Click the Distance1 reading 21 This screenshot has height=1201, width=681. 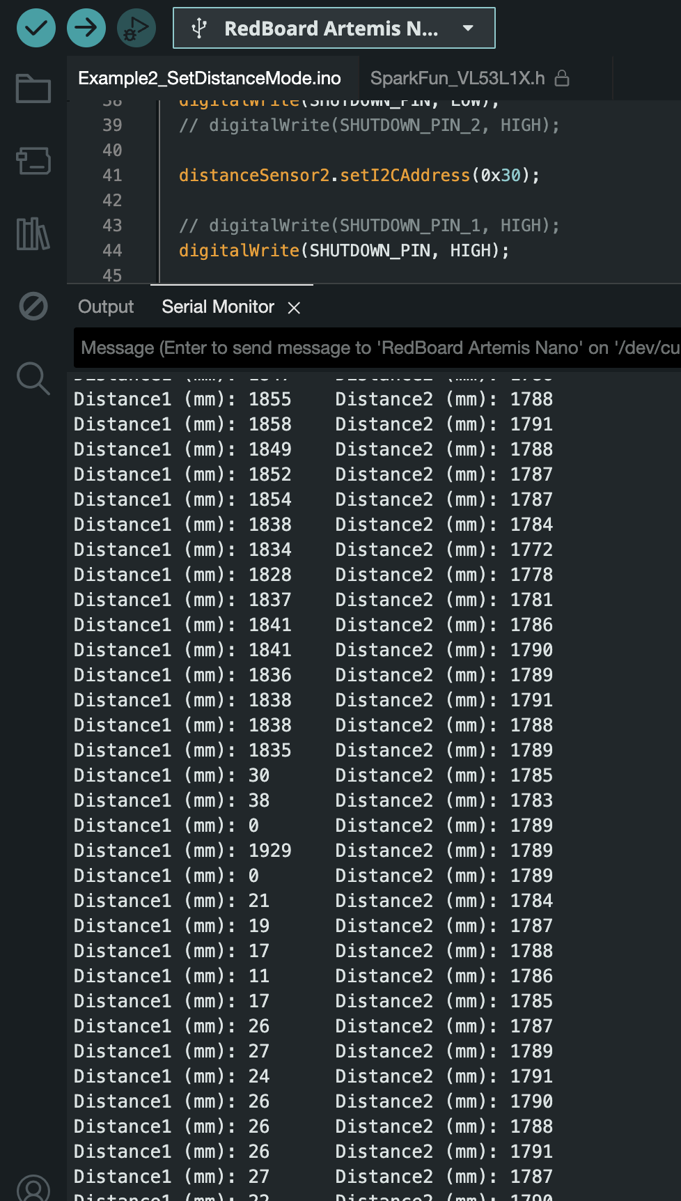pyautogui.click(x=259, y=901)
